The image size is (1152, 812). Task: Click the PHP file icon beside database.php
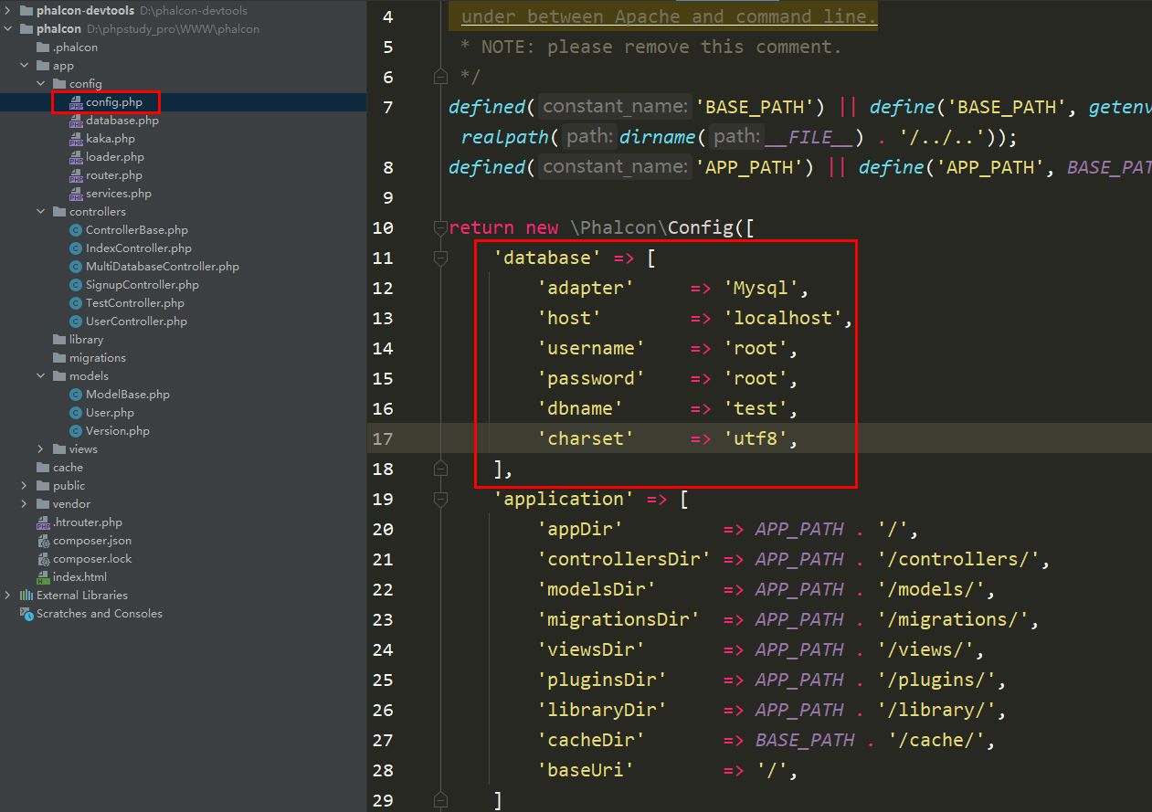click(x=77, y=121)
